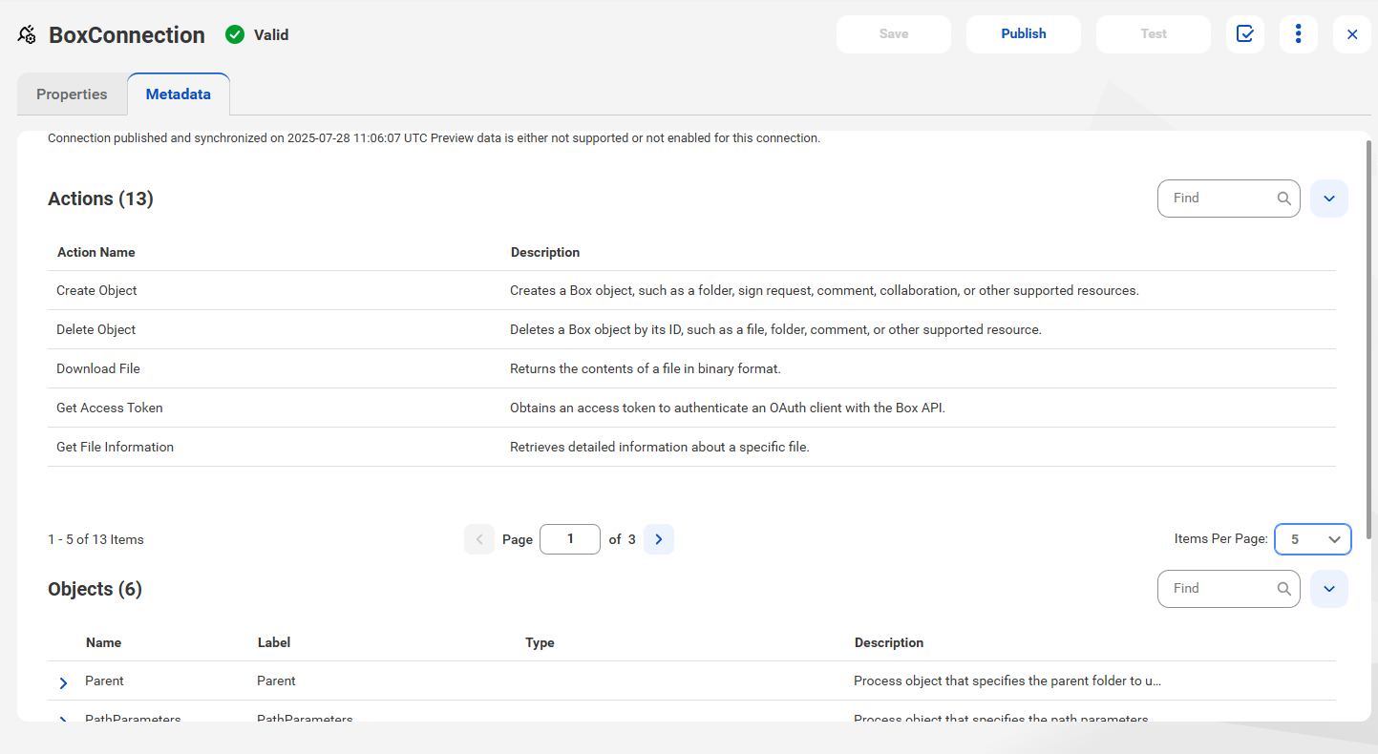Click Parent row's process object description
Viewport: 1378px width, 754px height.
point(1007,681)
